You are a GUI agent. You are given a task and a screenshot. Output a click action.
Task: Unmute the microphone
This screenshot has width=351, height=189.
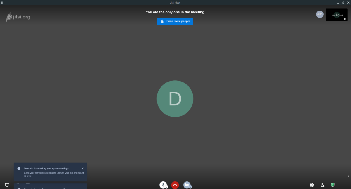click(163, 185)
